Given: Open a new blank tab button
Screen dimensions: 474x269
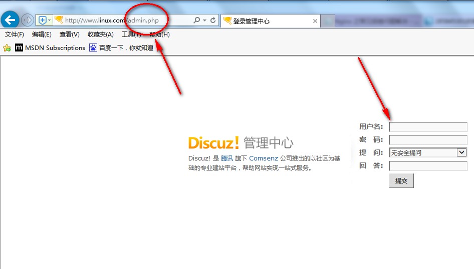Looking at the screenshot, I should (328, 21).
